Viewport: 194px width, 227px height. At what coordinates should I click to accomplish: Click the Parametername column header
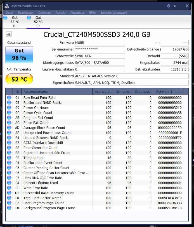(57, 91)
